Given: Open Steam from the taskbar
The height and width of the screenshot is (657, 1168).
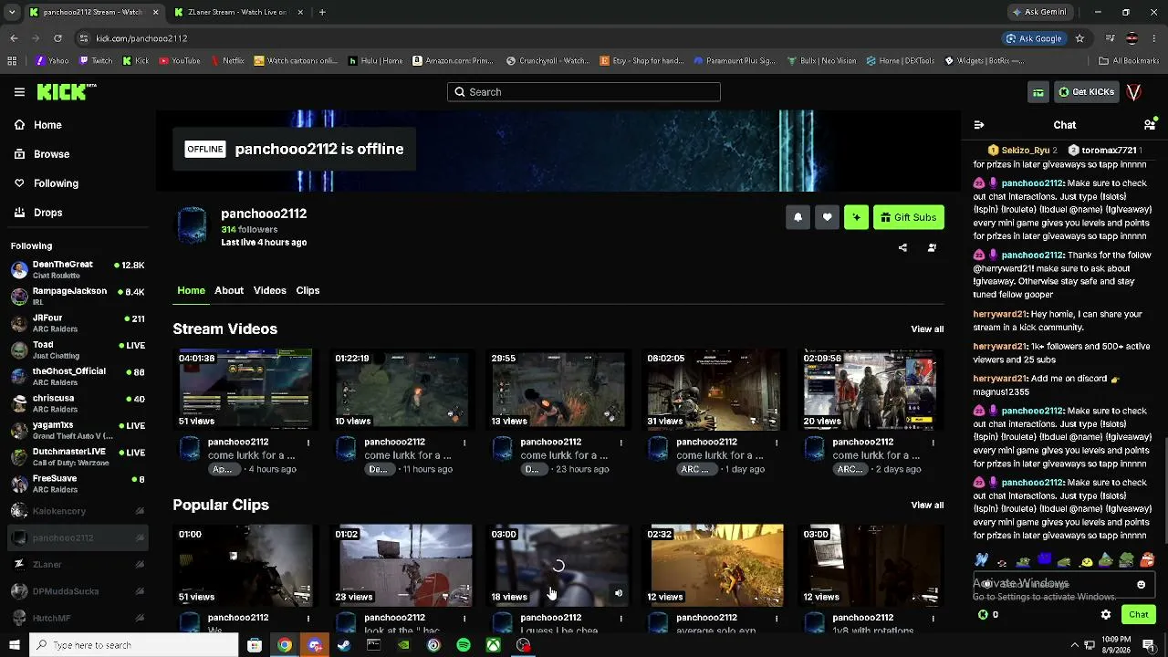Looking at the screenshot, I should pos(344,645).
